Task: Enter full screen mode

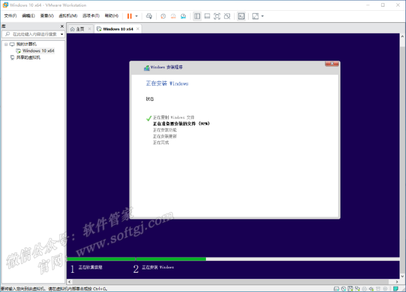Action: 217,16
